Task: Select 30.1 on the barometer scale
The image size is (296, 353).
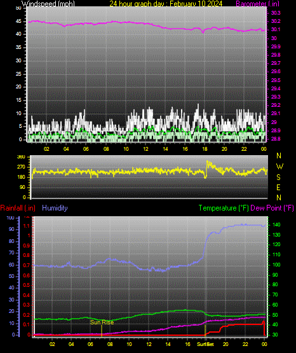Action: tap(276, 29)
